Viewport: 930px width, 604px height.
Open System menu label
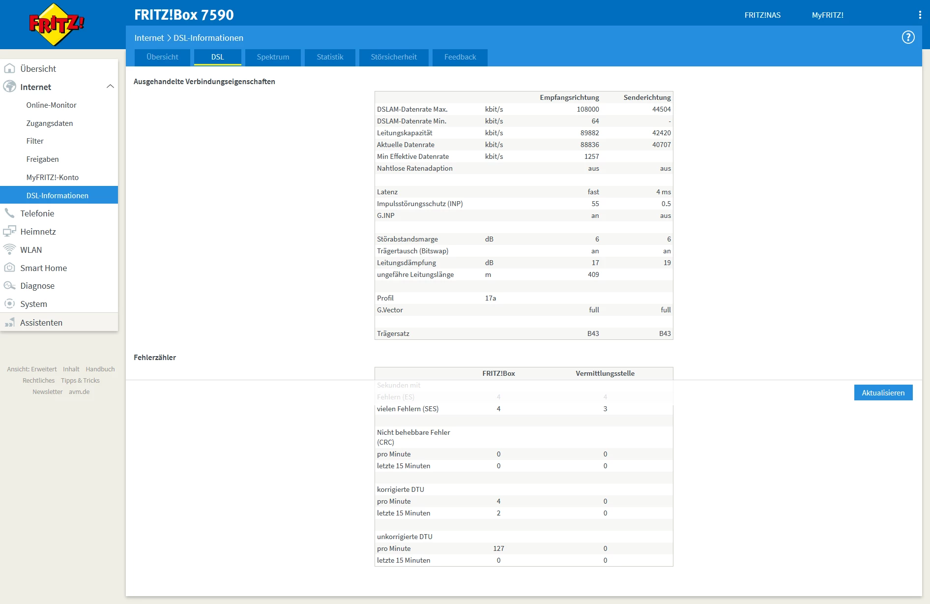pyautogui.click(x=33, y=304)
